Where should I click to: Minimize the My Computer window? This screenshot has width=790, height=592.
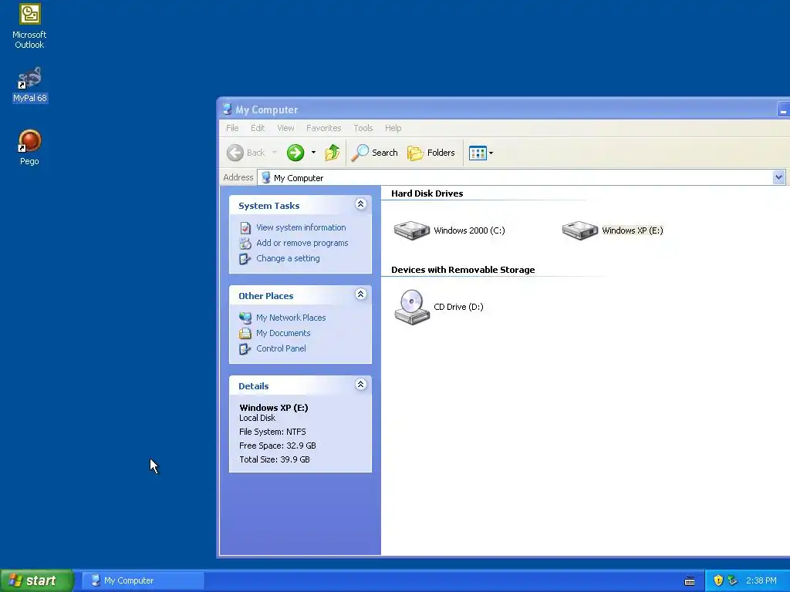(784, 109)
